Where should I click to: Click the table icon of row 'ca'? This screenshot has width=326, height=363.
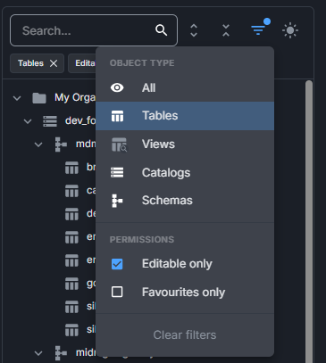click(71, 191)
